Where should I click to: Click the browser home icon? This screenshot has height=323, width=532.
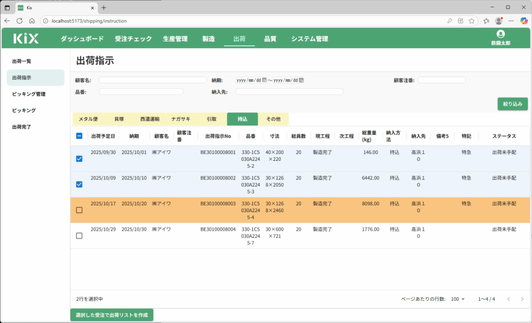pos(32,21)
